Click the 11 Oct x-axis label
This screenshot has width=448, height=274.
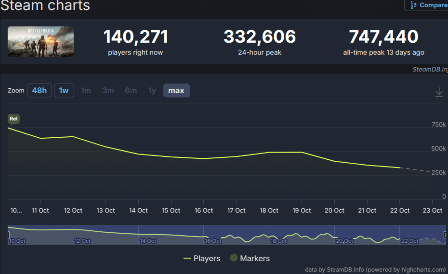tap(40, 210)
